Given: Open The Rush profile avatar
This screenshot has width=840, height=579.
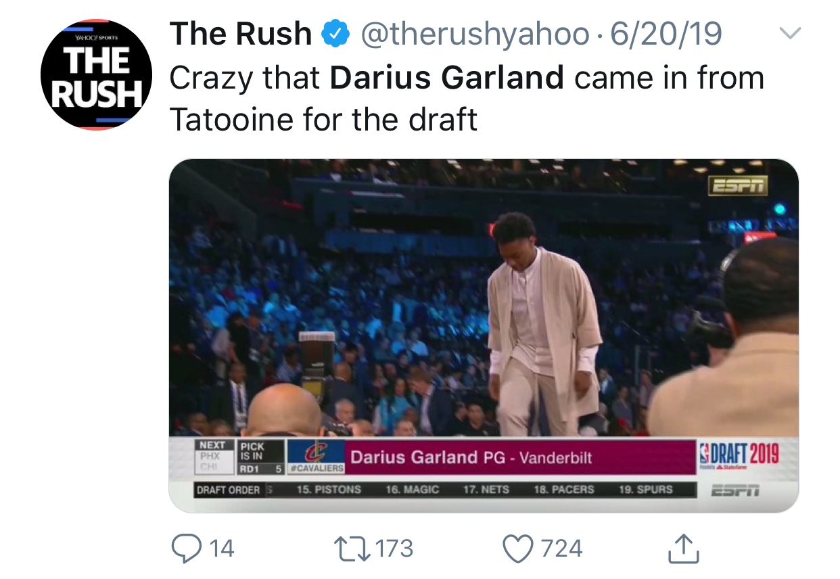Looking at the screenshot, I should pos(94,74).
